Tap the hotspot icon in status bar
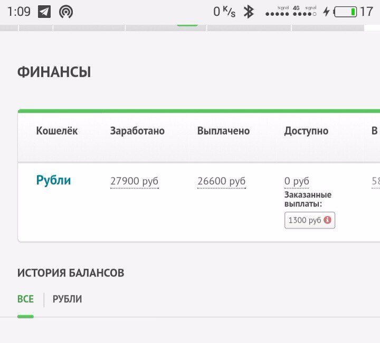 pyautogui.click(x=66, y=12)
